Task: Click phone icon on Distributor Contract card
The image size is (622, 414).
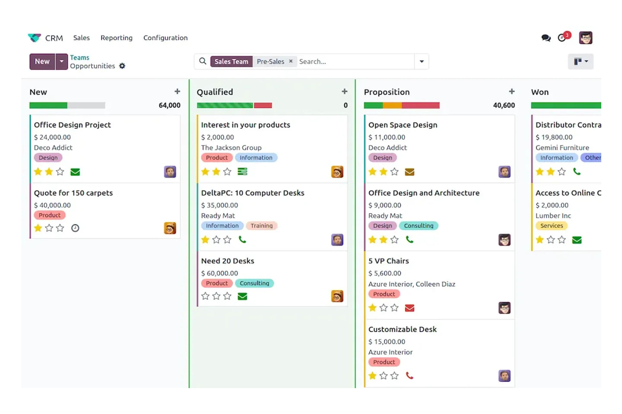Action: pos(577,172)
